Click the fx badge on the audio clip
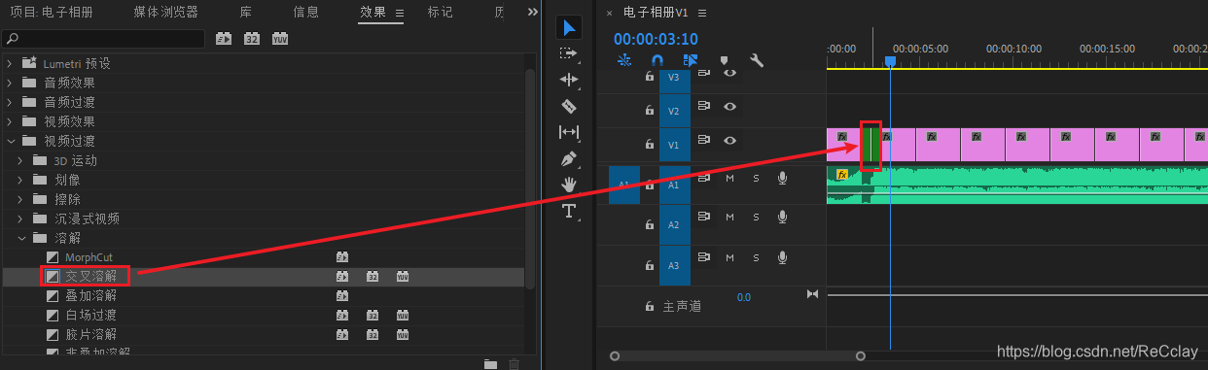This screenshot has height=370, width=1208. 842,175
